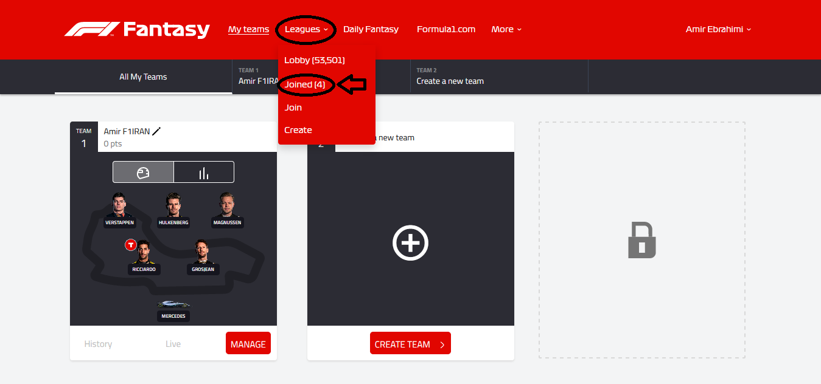Click the Mercedes car icon
This screenshot has width=821, height=384.
tap(173, 304)
